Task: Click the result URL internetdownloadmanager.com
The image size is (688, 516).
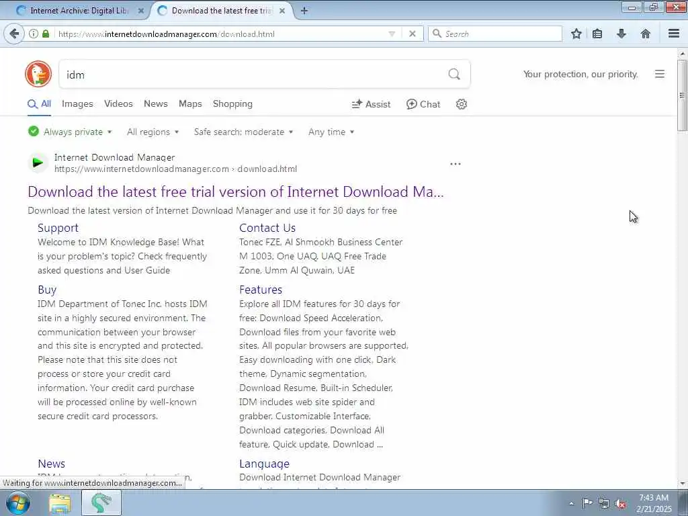Action: [x=175, y=169]
